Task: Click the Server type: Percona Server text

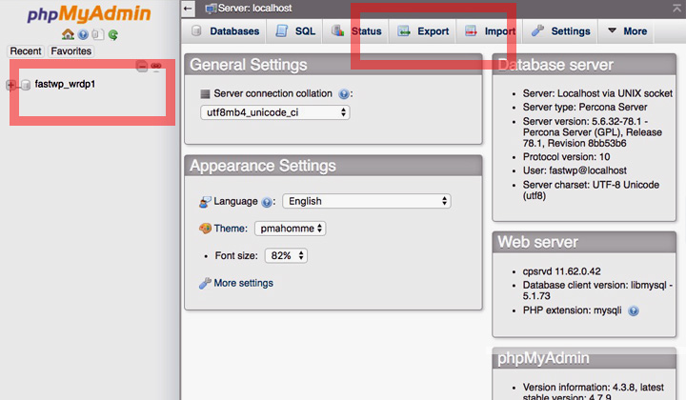Action: pyautogui.click(x=585, y=107)
